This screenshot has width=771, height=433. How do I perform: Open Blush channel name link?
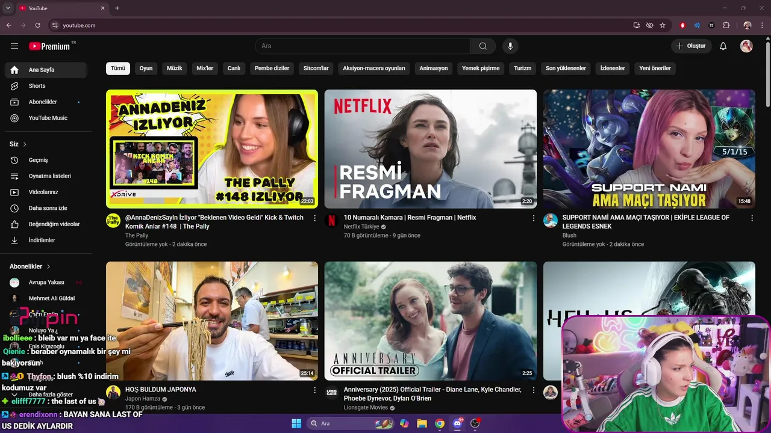tap(569, 236)
